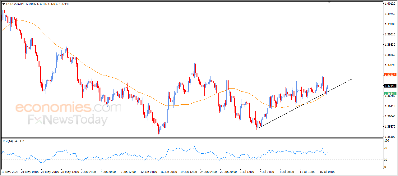The height and width of the screenshot is (176, 398).
Task: Click the 16 Jul 04:00 time label
Action: [328, 172]
